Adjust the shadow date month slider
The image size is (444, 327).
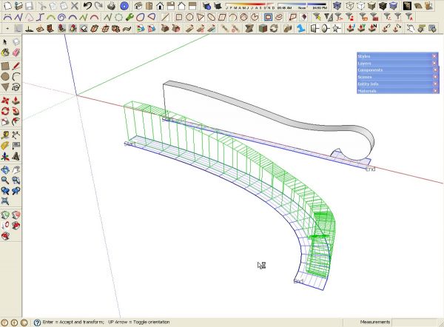pos(250,5)
